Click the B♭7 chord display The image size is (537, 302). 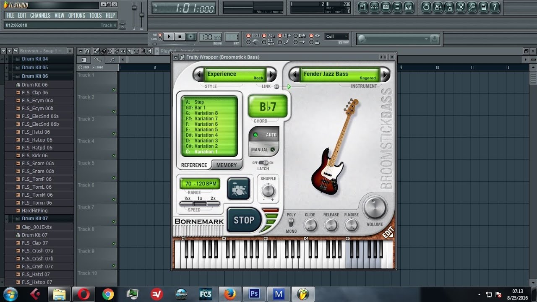pos(268,107)
